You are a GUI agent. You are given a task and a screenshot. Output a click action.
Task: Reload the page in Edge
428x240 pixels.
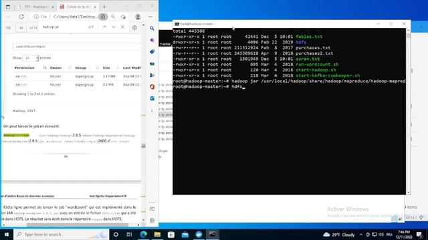(21, 17)
